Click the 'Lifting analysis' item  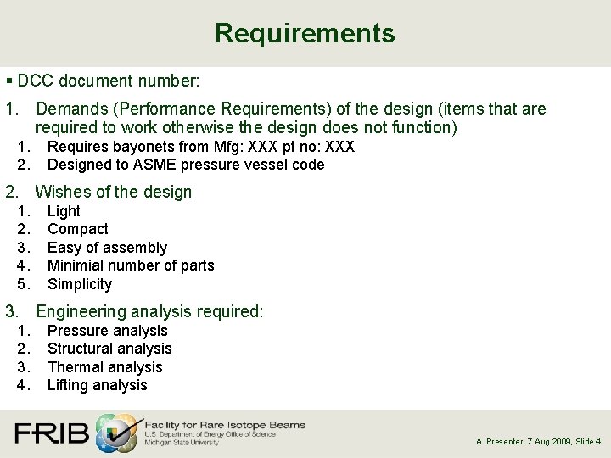pyautogui.click(x=97, y=385)
